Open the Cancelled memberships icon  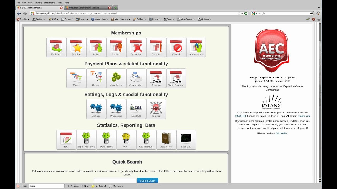tap(136, 47)
